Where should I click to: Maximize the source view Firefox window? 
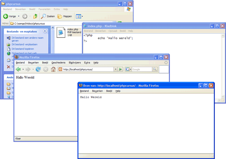tap(206, 85)
